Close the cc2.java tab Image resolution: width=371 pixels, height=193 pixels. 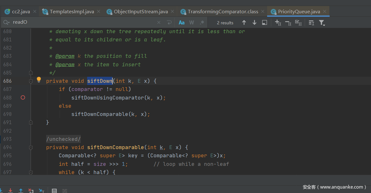tap(35, 12)
